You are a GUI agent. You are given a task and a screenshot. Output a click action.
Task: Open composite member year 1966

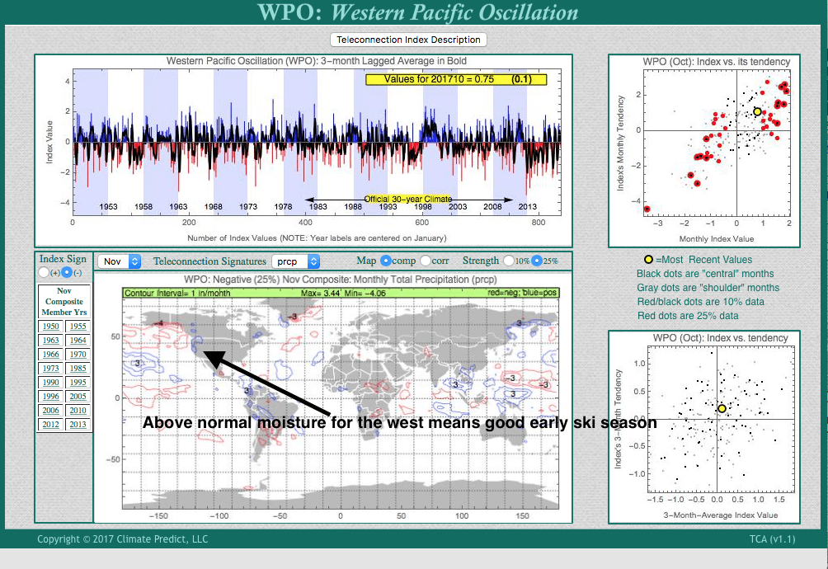click(50, 354)
